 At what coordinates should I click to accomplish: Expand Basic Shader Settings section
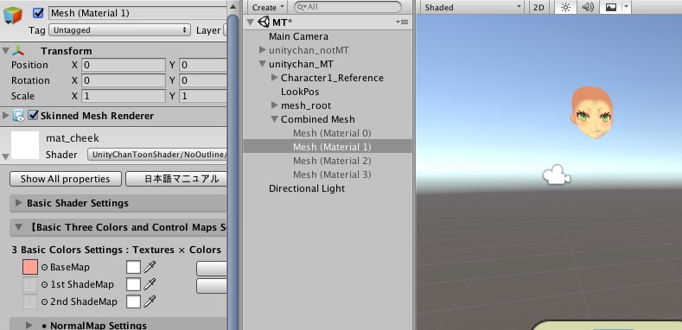pos(18,203)
